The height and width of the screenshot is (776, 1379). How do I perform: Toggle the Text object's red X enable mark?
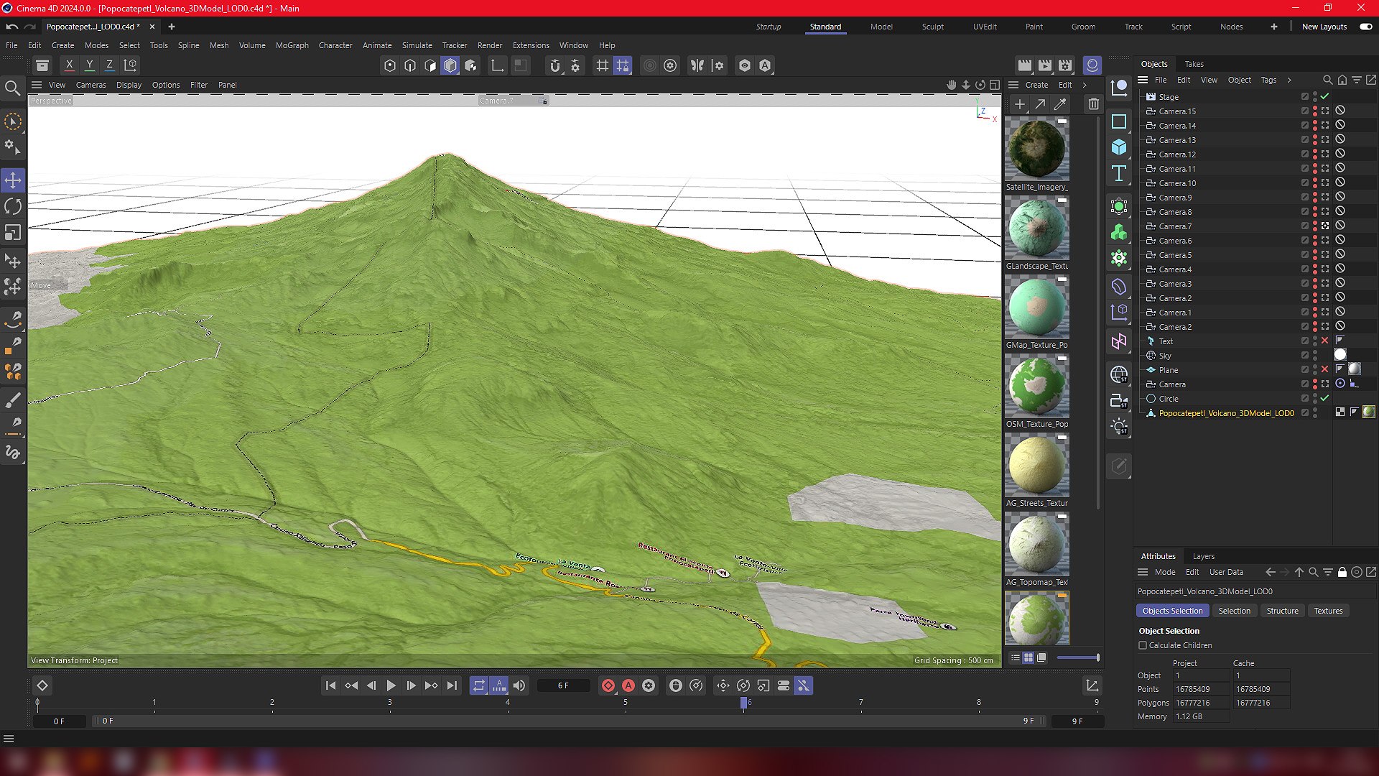pyautogui.click(x=1325, y=341)
